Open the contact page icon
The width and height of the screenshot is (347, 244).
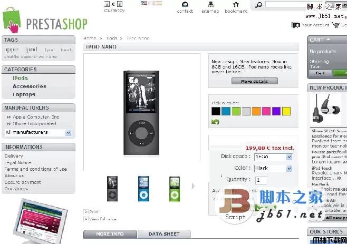185,4
